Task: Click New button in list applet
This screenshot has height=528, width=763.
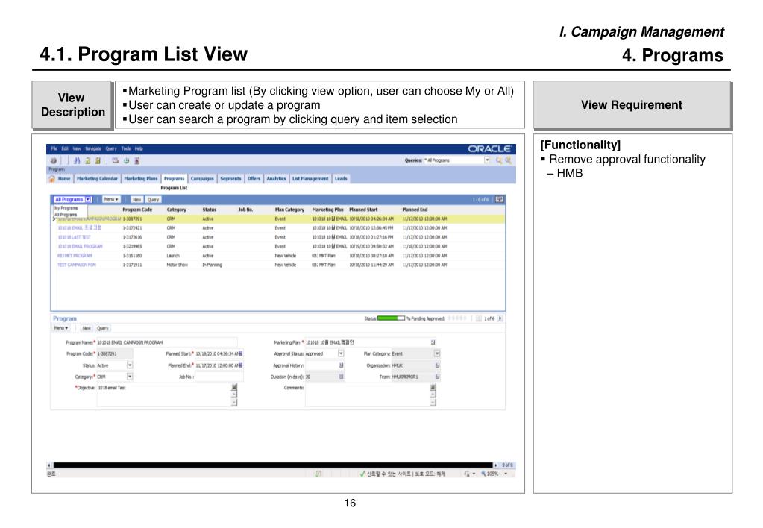Action: click(136, 200)
